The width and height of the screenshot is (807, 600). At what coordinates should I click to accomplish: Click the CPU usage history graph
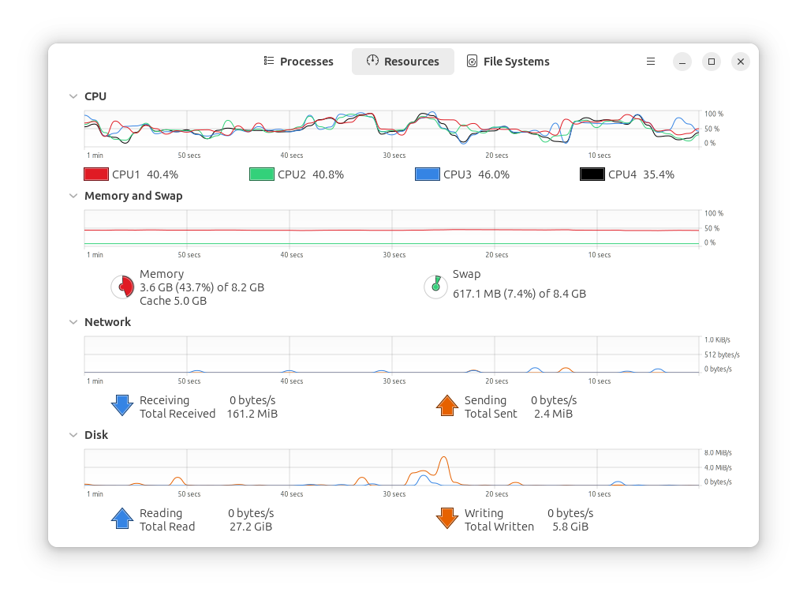pyautogui.click(x=391, y=129)
